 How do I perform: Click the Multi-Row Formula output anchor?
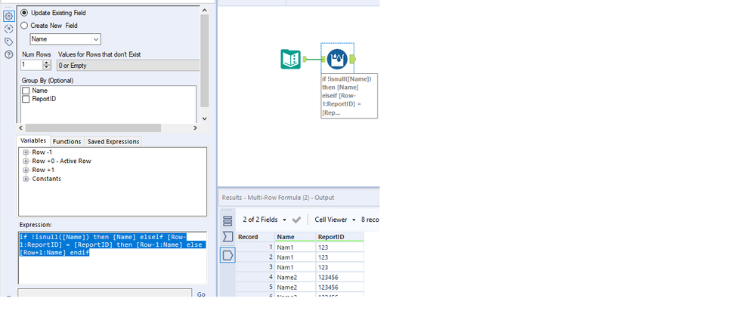tap(352, 59)
